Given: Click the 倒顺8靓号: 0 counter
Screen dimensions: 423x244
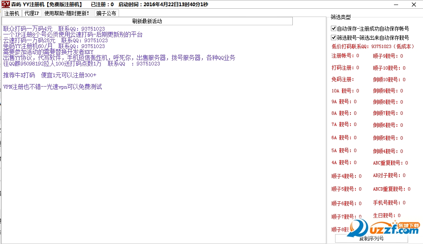Looking at the screenshot, I should click(x=388, y=102).
